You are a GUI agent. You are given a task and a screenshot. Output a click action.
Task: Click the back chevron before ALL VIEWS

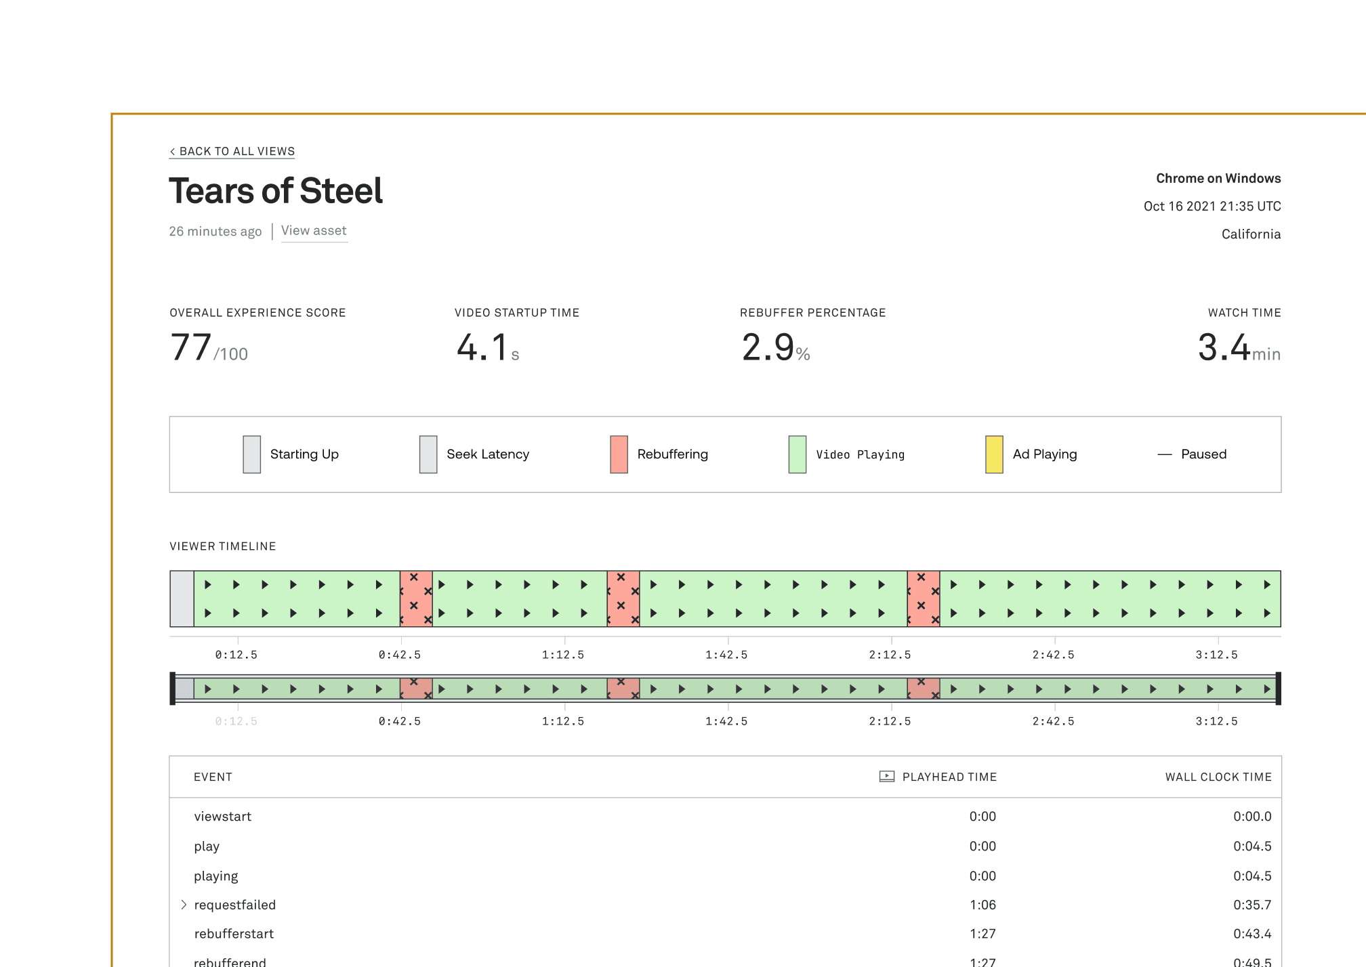point(173,152)
